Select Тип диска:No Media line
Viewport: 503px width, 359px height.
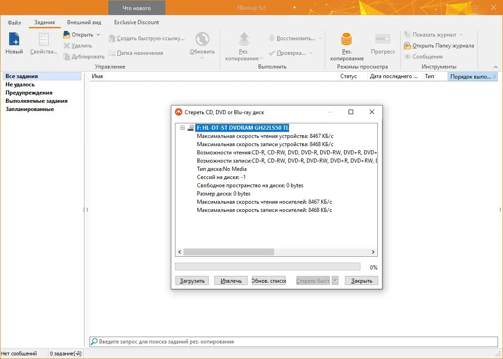222,169
